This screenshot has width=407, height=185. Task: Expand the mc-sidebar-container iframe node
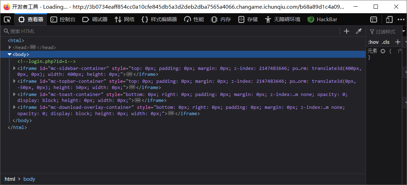pyautogui.click(x=15, y=69)
